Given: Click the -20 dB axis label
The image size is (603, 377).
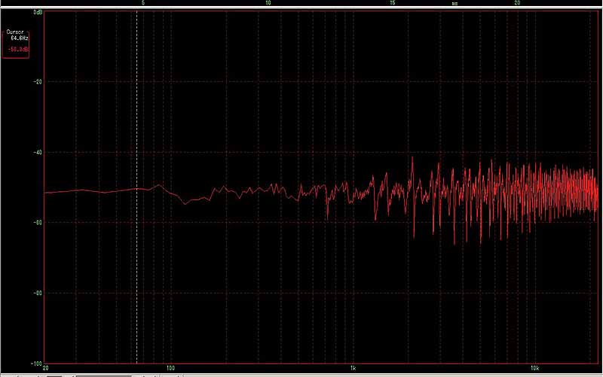Looking at the screenshot, I should (x=36, y=81).
